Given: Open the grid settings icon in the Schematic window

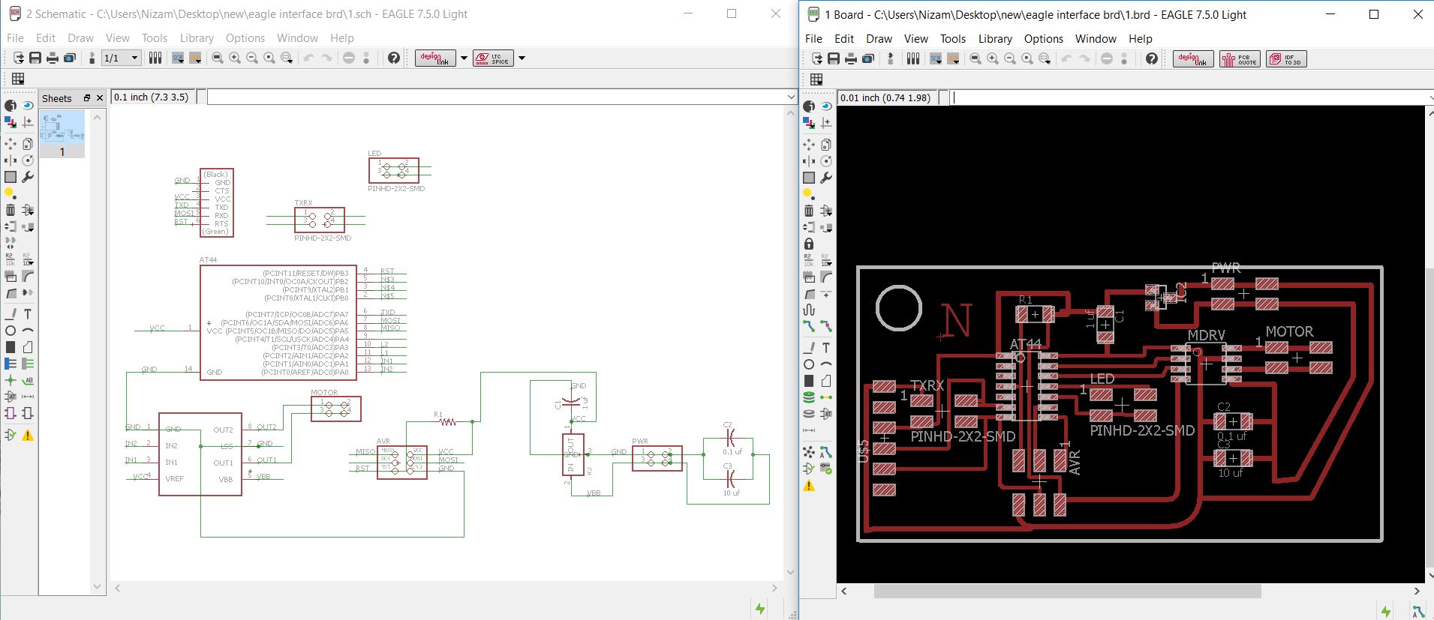Looking at the screenshot, I should pos(18,79).
